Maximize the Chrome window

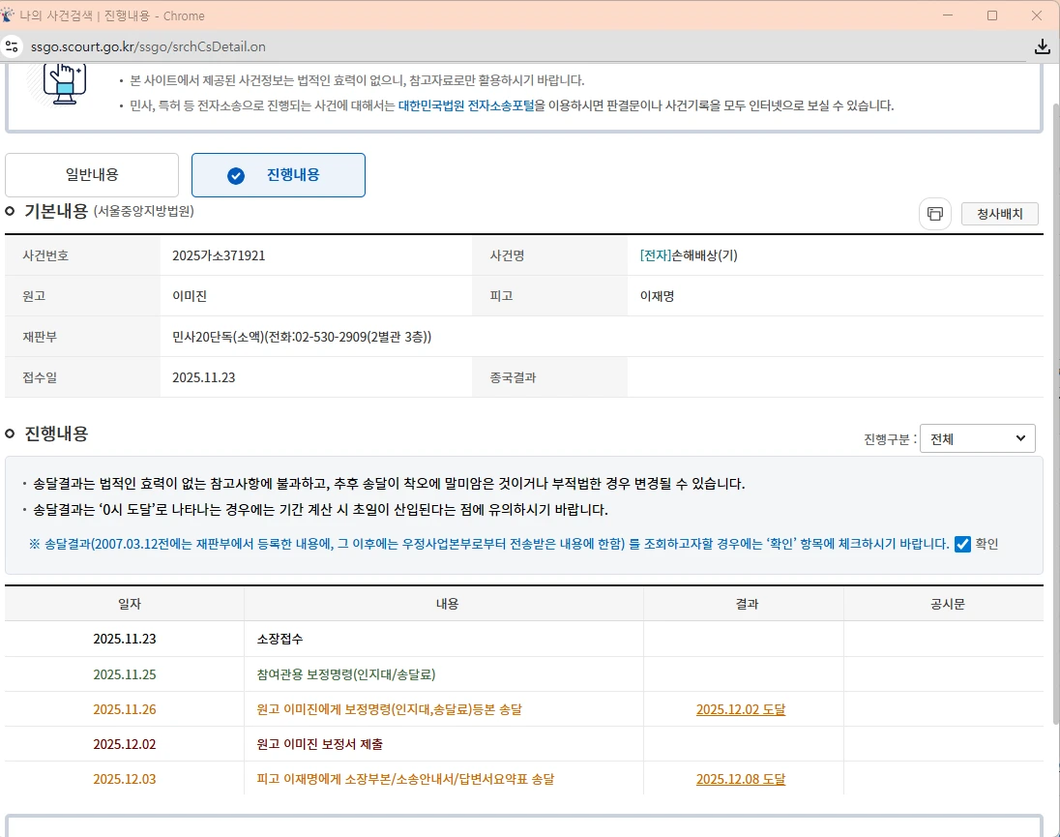coord(991,15)
